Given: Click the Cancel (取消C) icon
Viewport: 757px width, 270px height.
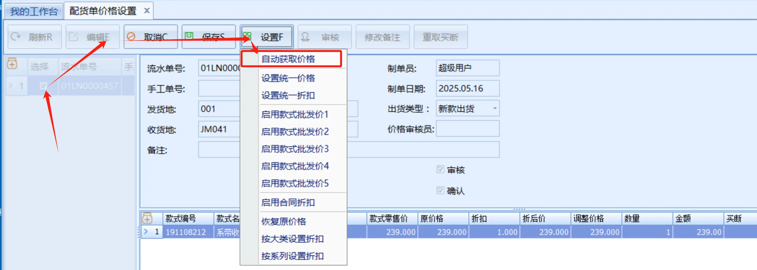Looking at the screenshot, I should (x=131, y=37).
